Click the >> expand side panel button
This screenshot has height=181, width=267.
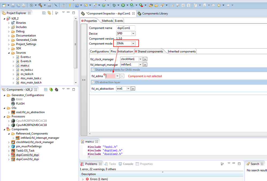coord(84,80)
